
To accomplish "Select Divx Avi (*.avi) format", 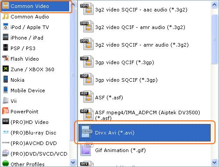I will coord(145,133).
